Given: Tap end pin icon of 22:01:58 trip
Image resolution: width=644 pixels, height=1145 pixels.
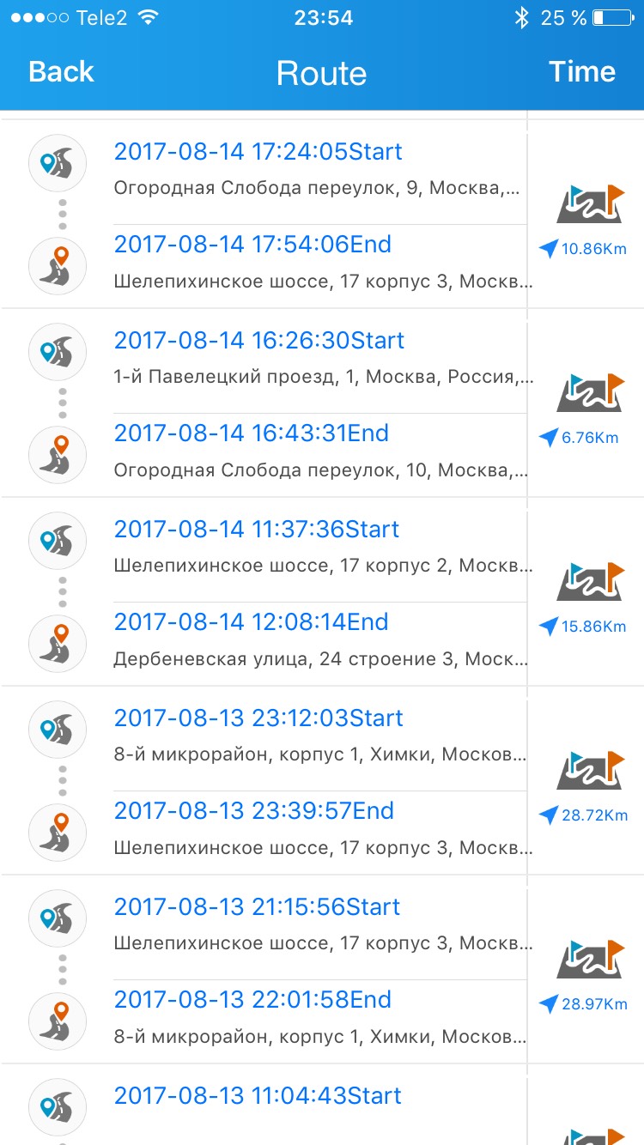Looking at the screenshot, I should point(58,1021).
